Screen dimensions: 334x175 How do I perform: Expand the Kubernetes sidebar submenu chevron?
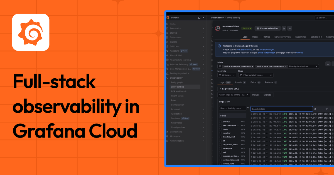[x=204, y=123]
